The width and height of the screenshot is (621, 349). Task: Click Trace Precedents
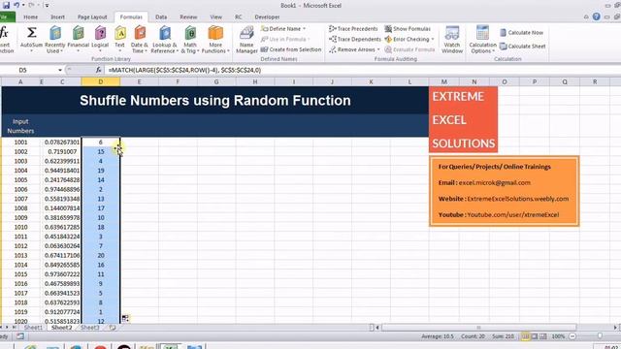point(353,29)
